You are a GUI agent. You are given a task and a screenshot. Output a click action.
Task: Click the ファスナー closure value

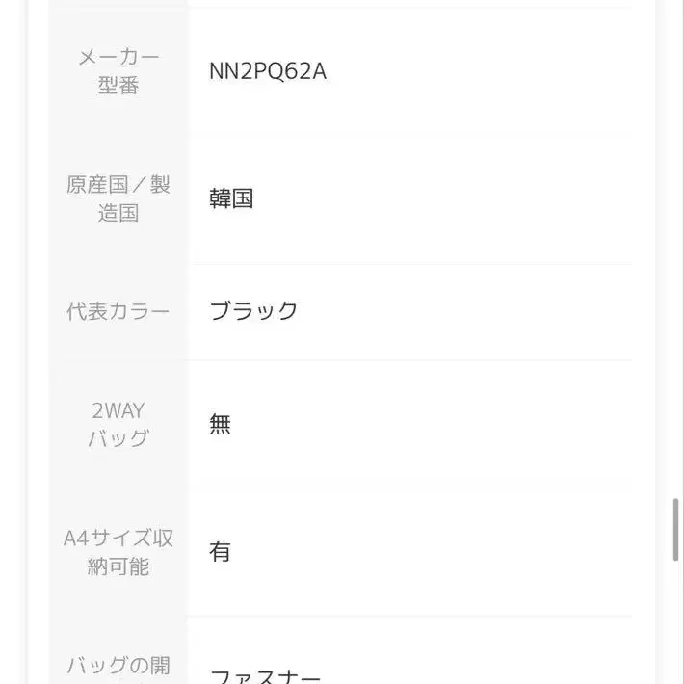click(265, 676)
